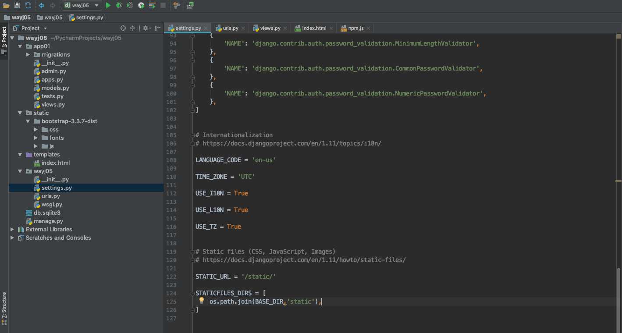
Task: Click the green Run button
Action: point(108,5)
